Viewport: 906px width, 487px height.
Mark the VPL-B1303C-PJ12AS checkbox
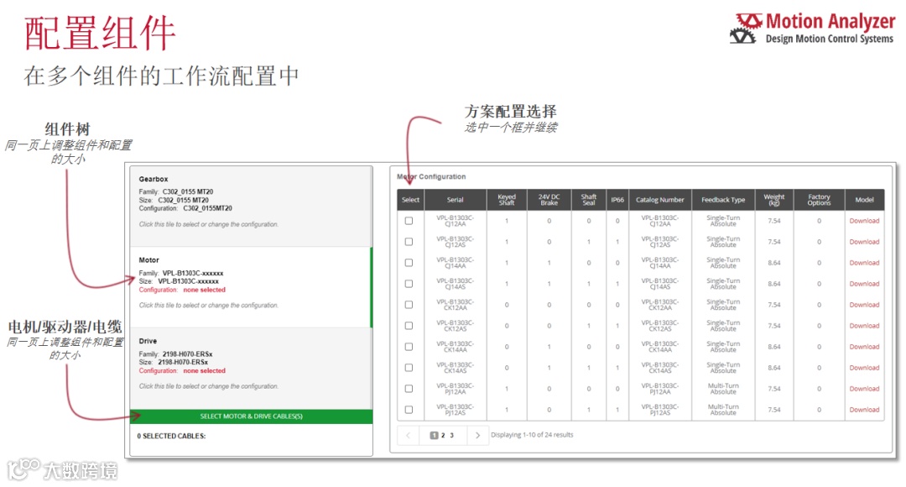(x=409, y=410)
